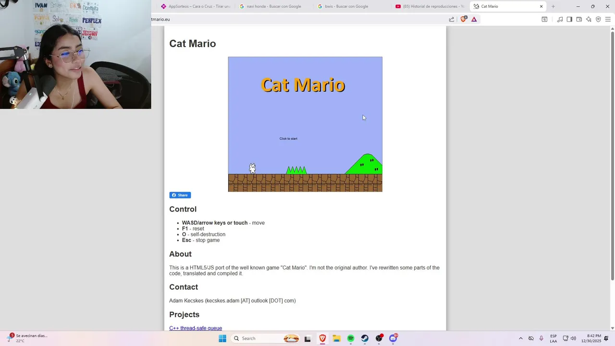
Task: Open the Windows Start menu
Action: (222, 338)
